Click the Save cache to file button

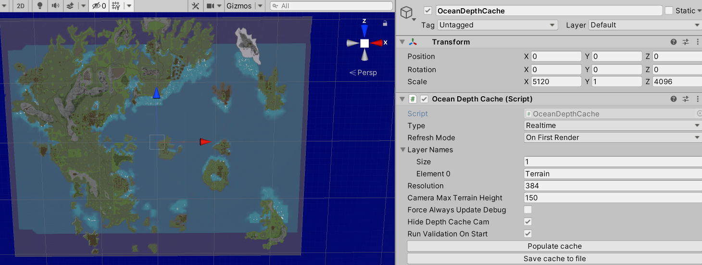(x=554, y=259)
